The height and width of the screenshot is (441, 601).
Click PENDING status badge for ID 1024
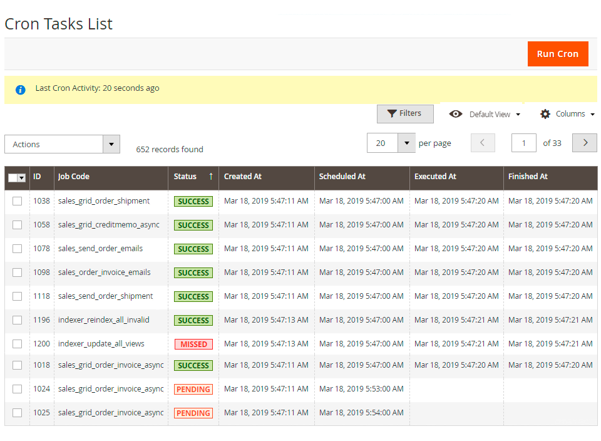(193, 389)
